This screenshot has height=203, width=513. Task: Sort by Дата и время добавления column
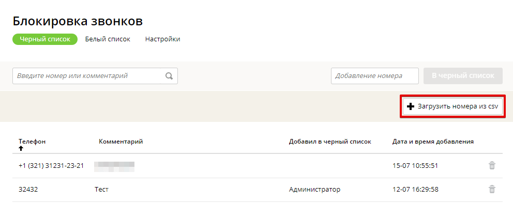tap(433, 142)
